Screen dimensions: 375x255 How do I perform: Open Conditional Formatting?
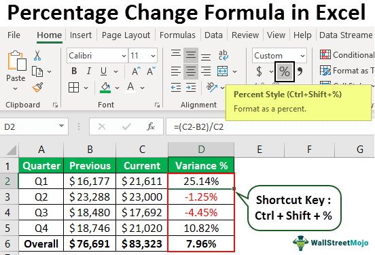click(346, 55)
